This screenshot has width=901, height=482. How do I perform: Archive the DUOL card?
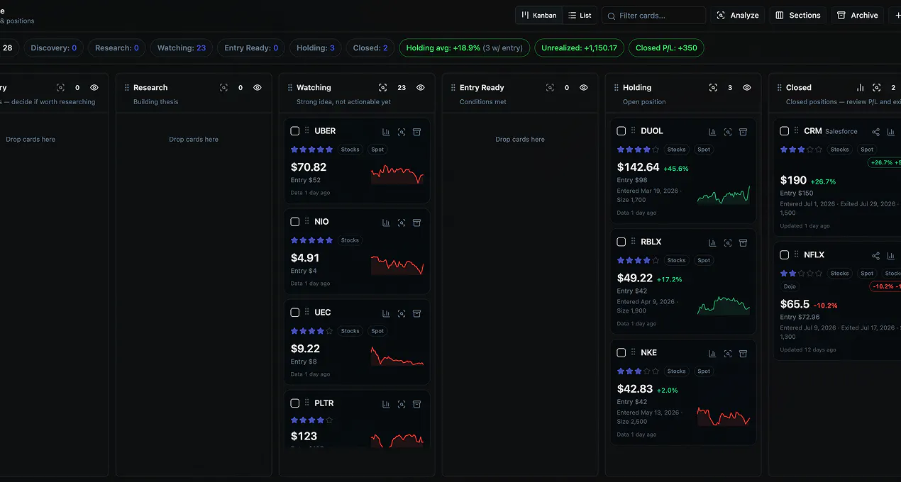pyautogui.click(x=744, y=132)
